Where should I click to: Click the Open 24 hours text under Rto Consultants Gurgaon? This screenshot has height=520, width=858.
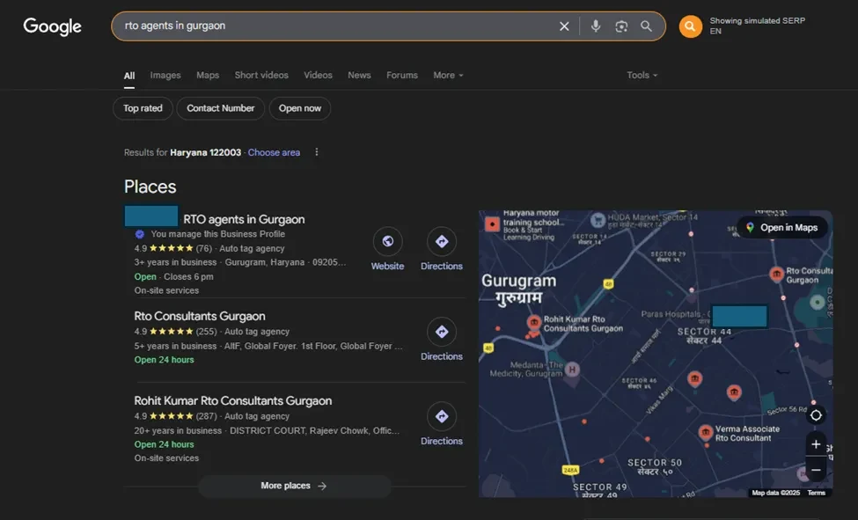point(165,360)
